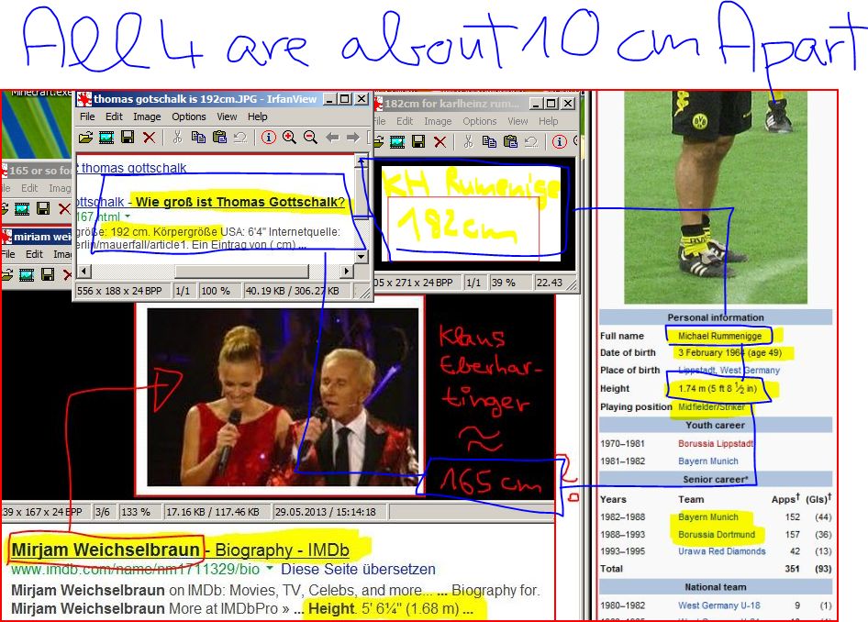The height and width of the screenshot is (622, 868).
Task: Open Image menu in Thomas Gotschalk window
Action: pos(147,117)
